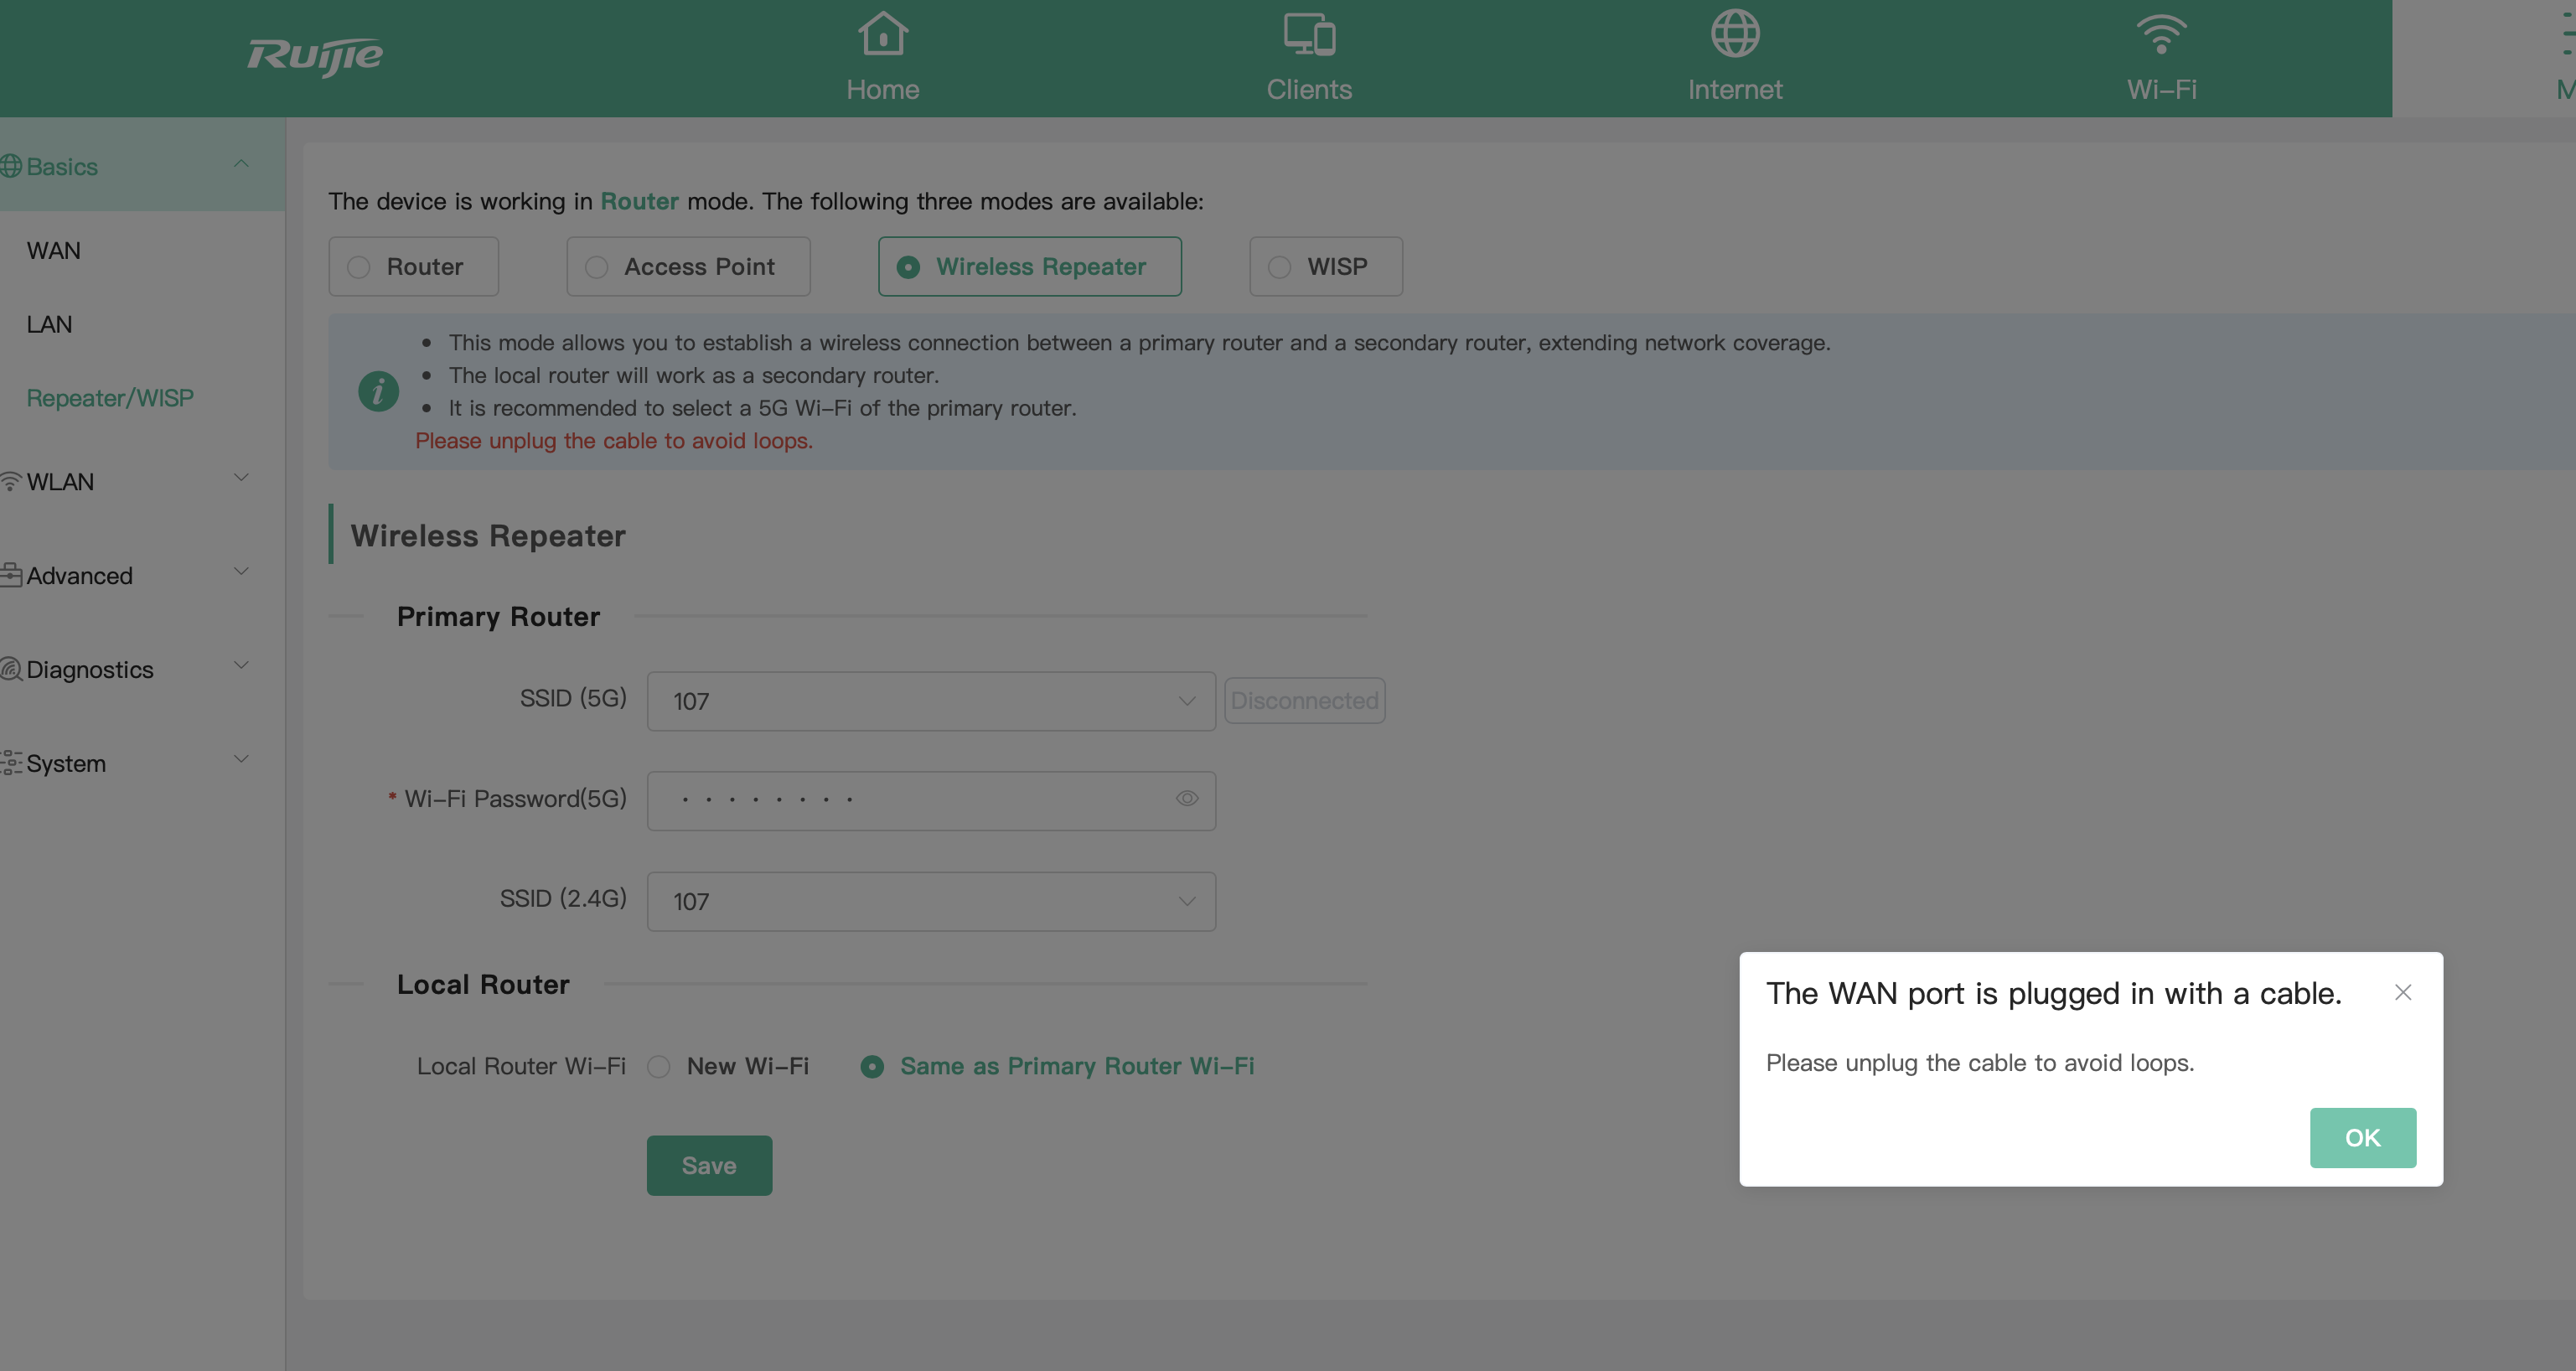Image resolution: width=2576 pixels, height=1371 pixels.
Task: Open the Wi-Fi signal icon
Action: [2160, 35]
